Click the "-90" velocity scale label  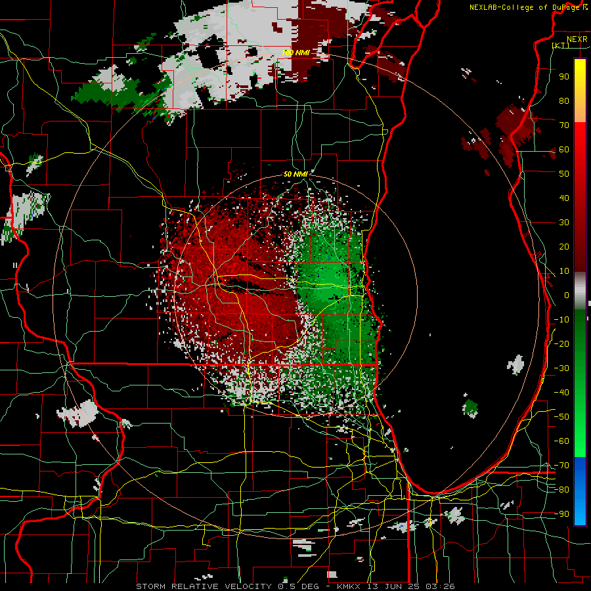(561, 514)
